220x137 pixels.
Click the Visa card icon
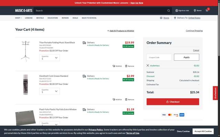pos(164,115)
